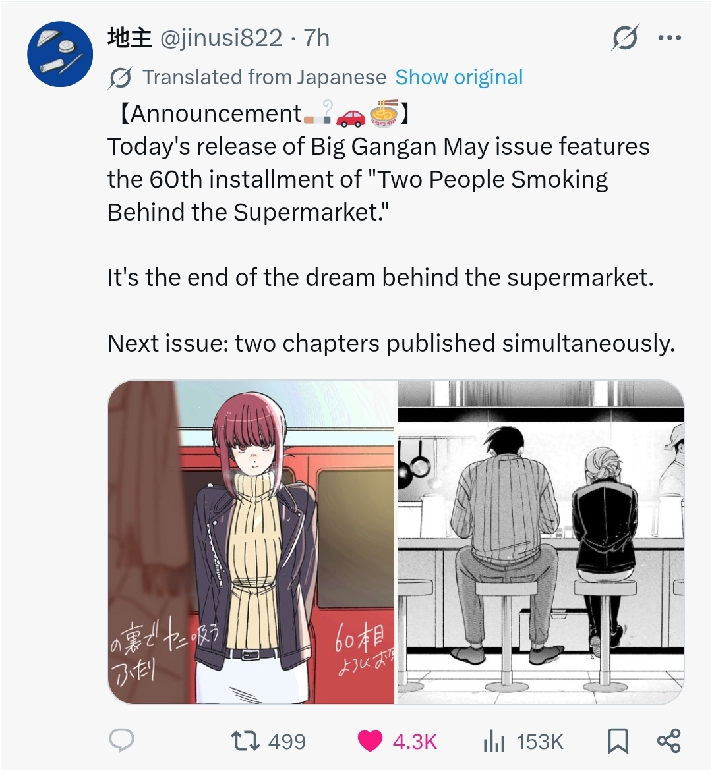The height and width of the screenshot is (770, 712).
Task: Show original Japanese text
Action: [x=459, y=77]
